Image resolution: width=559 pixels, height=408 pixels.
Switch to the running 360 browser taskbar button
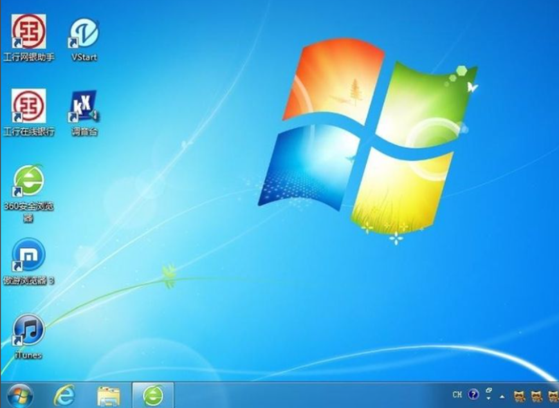153,395
